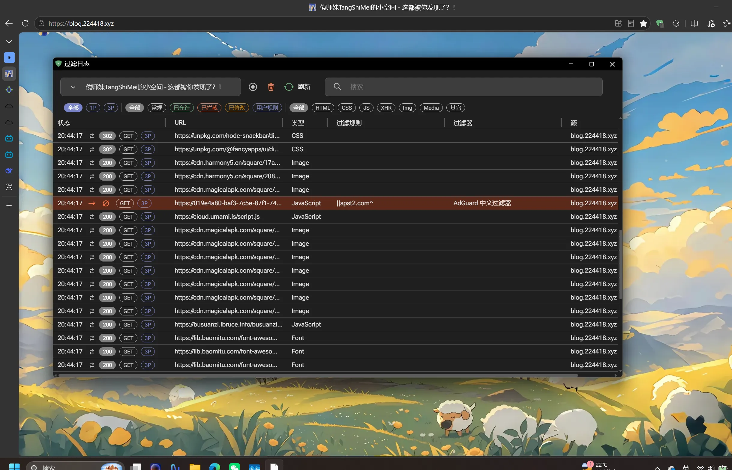The width and height of the screenshot is (732, 470).
Task: Open the cloud.umami.is/script.js log row
Action: click(x=336, y=217)
